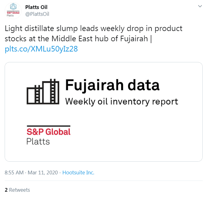Screen dimensions: 207x197
Task: Click the Platts wordmark in card
Action: point(38,141)
